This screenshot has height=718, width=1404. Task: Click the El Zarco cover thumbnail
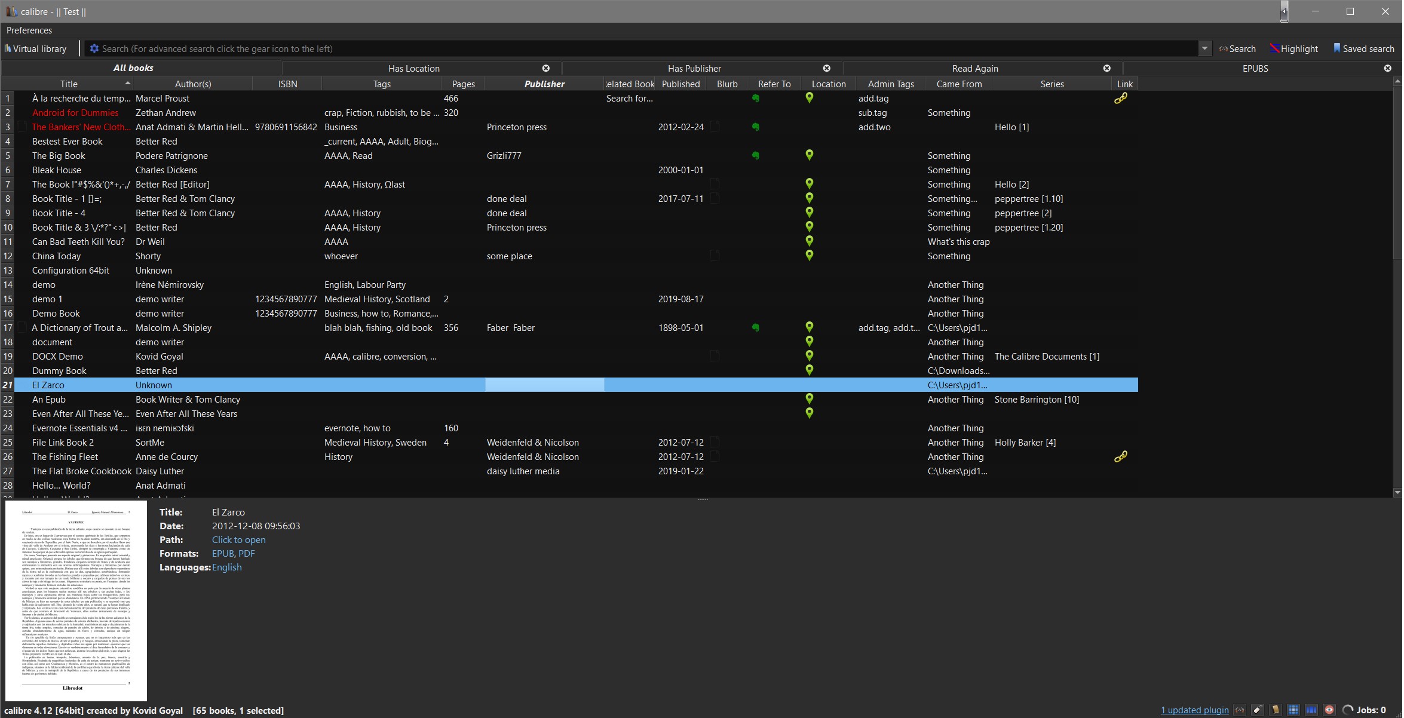[76, 600]
